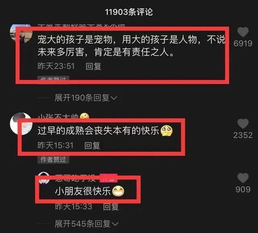Open small avatar of the 小朋友很快乐 replier
Screen dimensions: 258x233
coord(44,178)
